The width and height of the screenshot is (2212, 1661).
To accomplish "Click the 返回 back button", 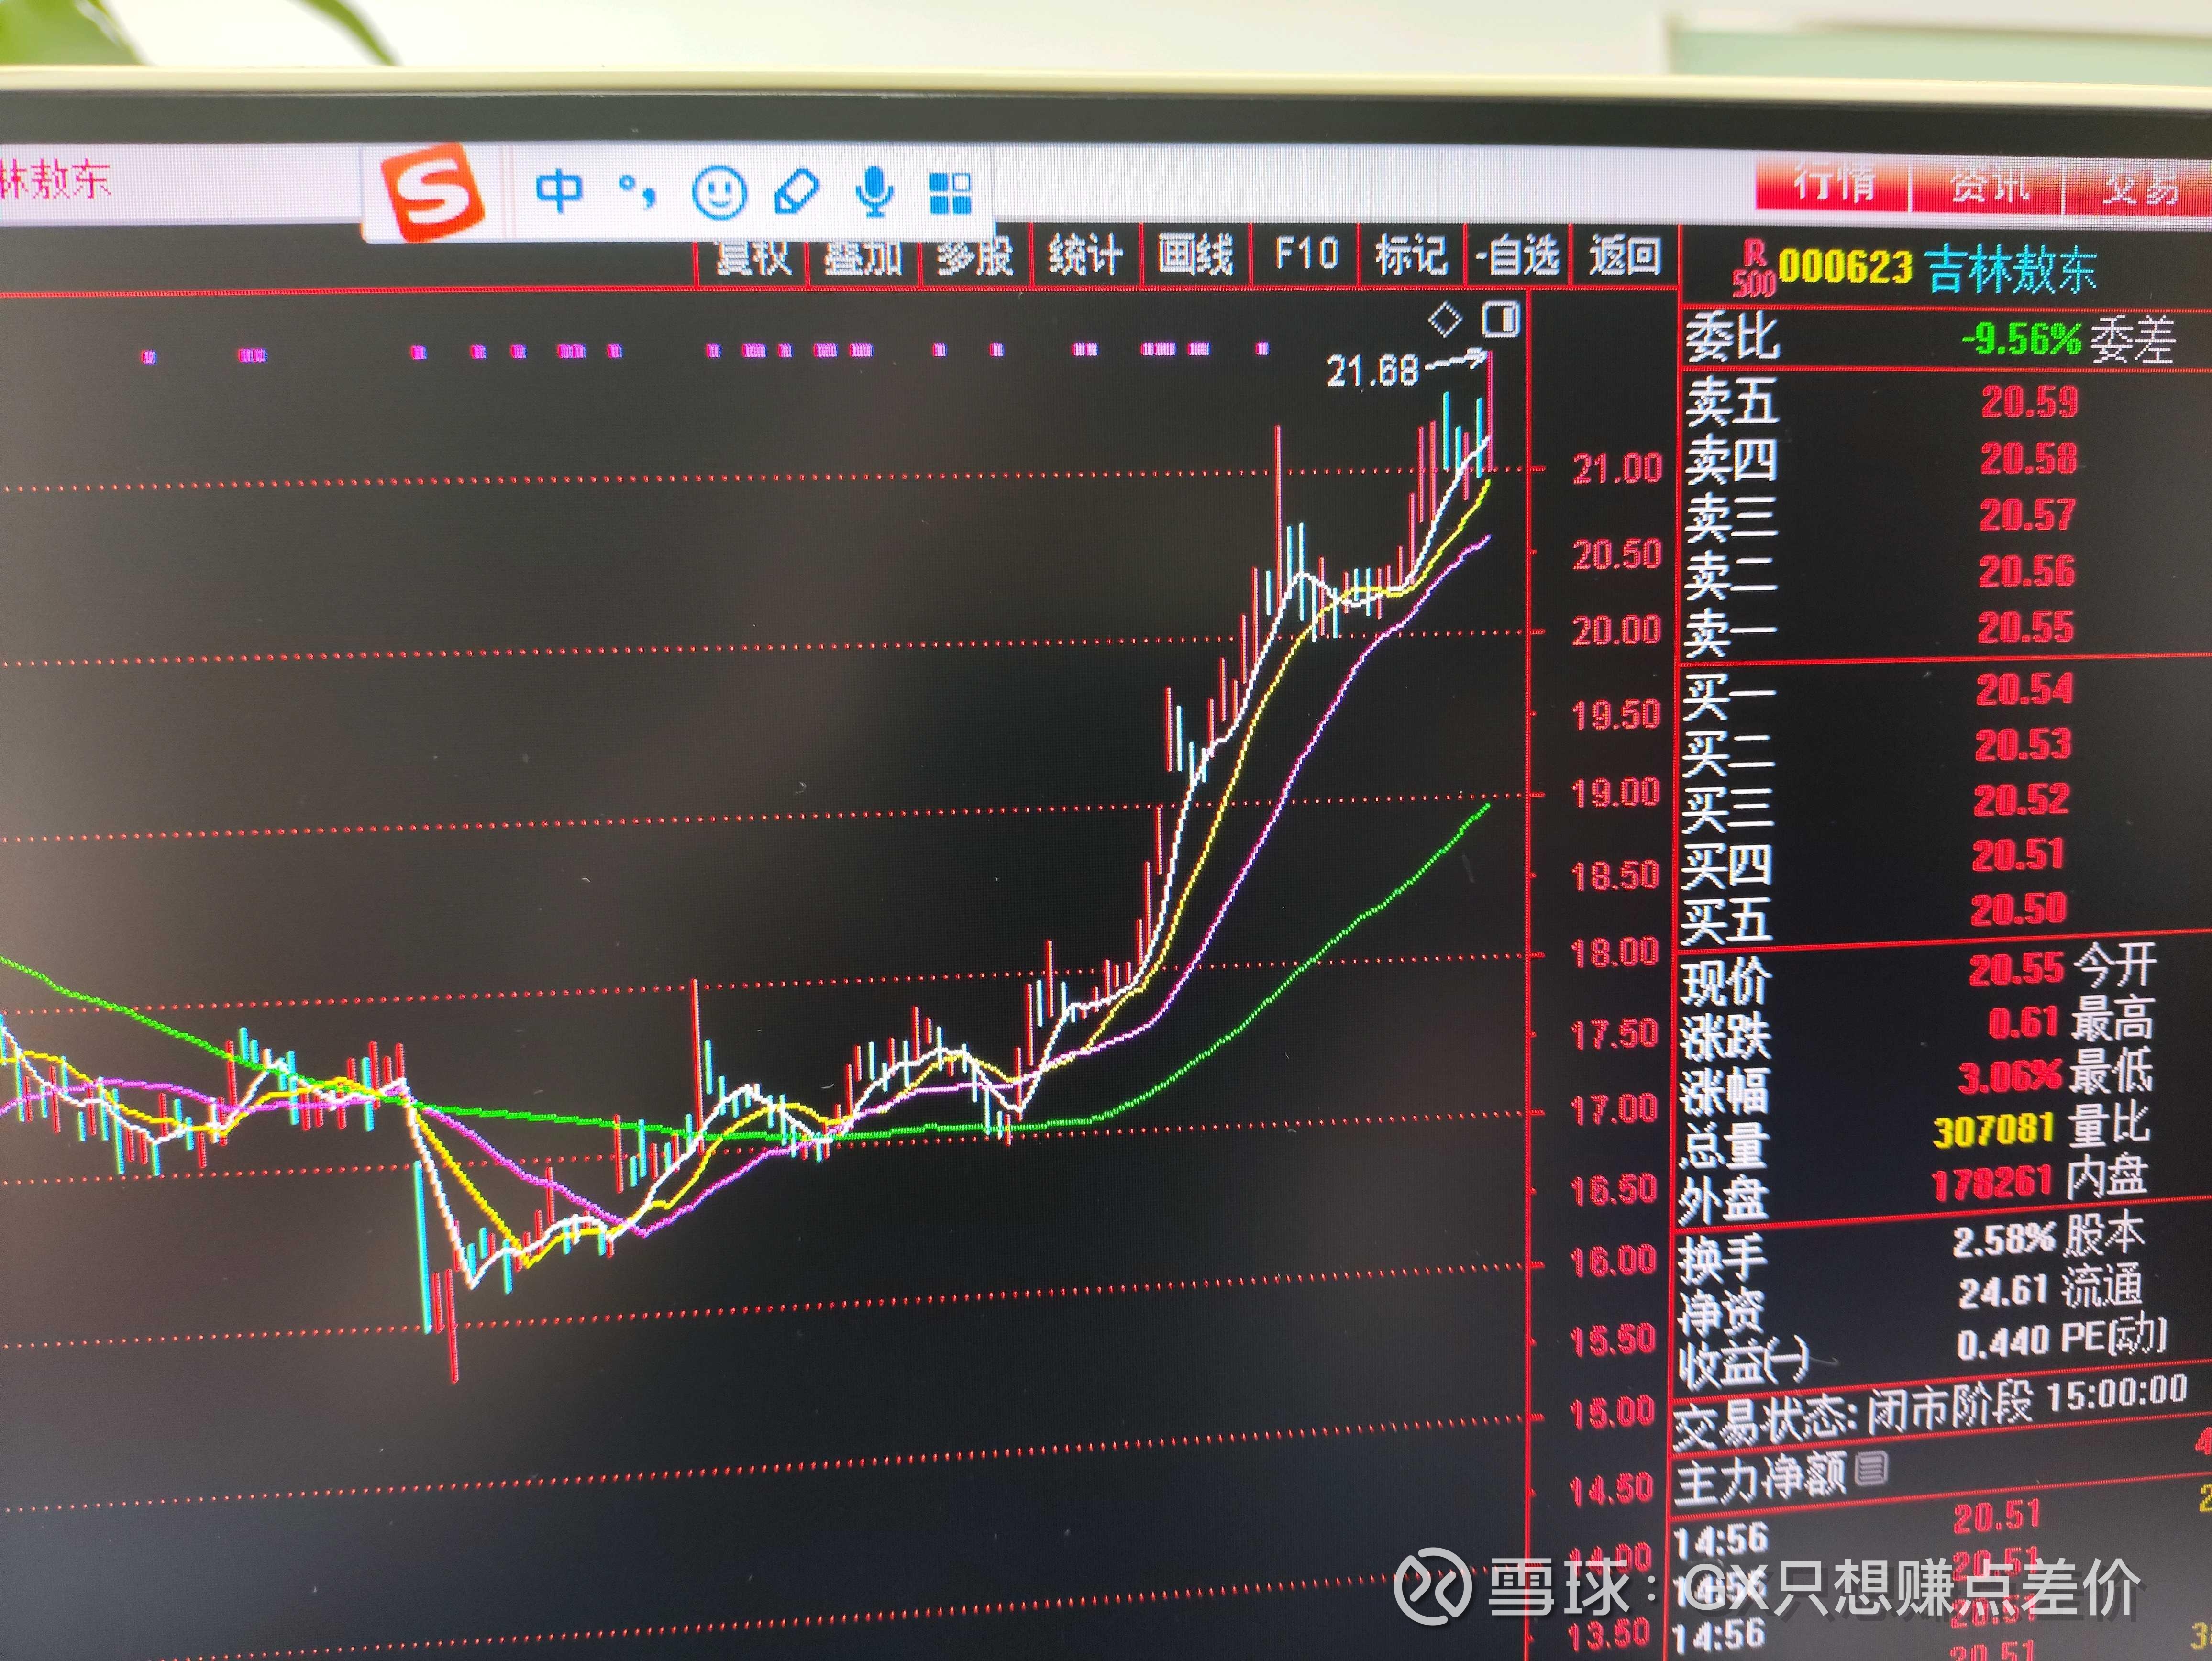I will pos(1625,256).
